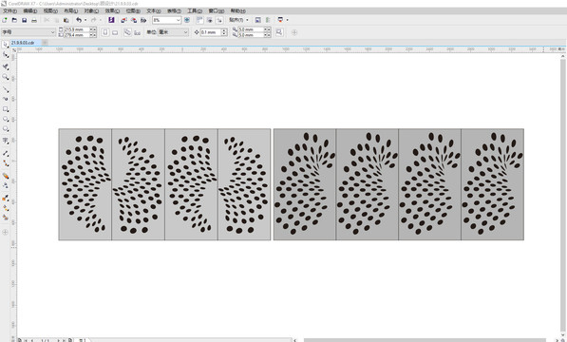This screenshot has height=342, width=567.
Task: Open the zoom level dropdown
Action: [x=179, y=20]
